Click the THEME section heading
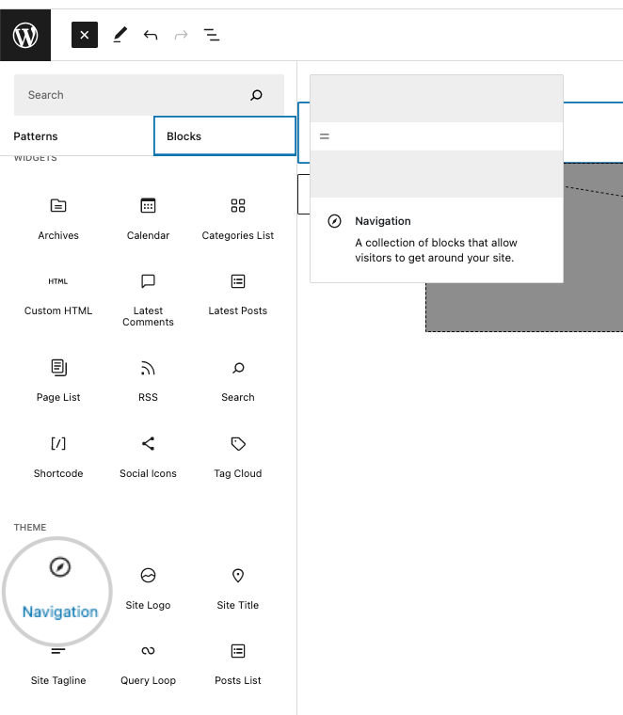This screenshot has height=715, width=623. (x=30, y=527)
